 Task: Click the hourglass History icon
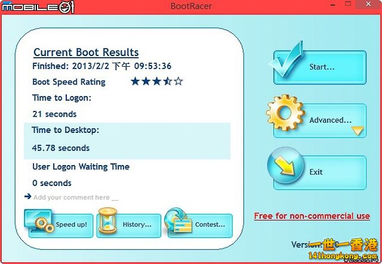[107, 222]
